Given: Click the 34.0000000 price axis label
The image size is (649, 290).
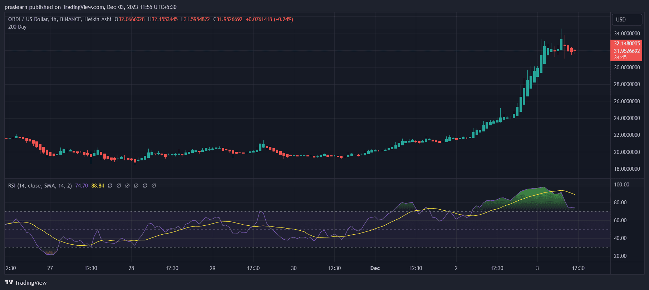Looking at the screenshot, I should [626, 34].
